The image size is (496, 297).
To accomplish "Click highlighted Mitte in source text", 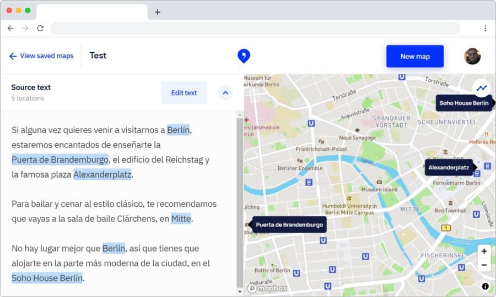I will click(181, 219).
